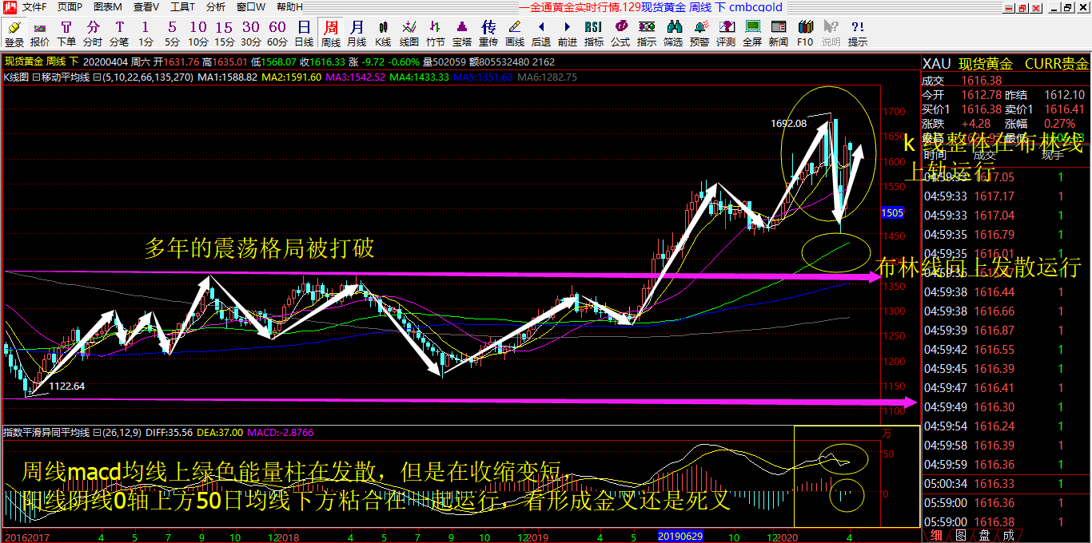Image resolution: width=1092 pixels, height=543 pixels.
Task: Switch to the 日线 daily chart
Action: pyautogui.click(x=304, y=34)
